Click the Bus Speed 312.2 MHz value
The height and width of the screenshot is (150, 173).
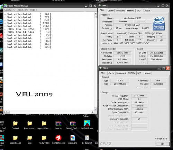tap(122, 60)
